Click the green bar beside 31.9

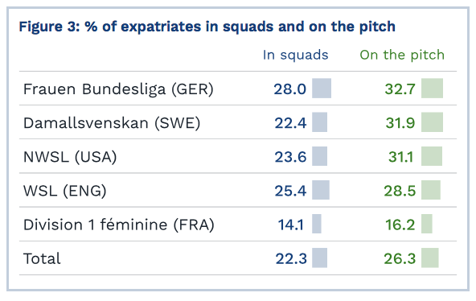pos(432,122)
